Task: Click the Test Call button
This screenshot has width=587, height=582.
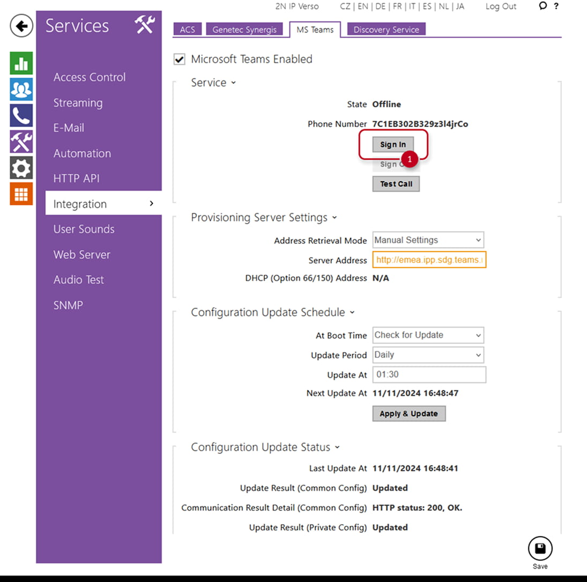Action: [396, 184]
